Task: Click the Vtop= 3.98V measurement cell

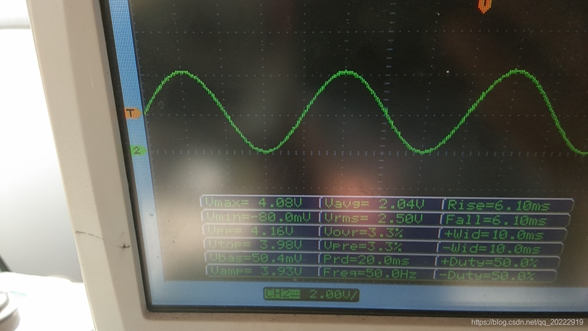Action: [261, 244]
